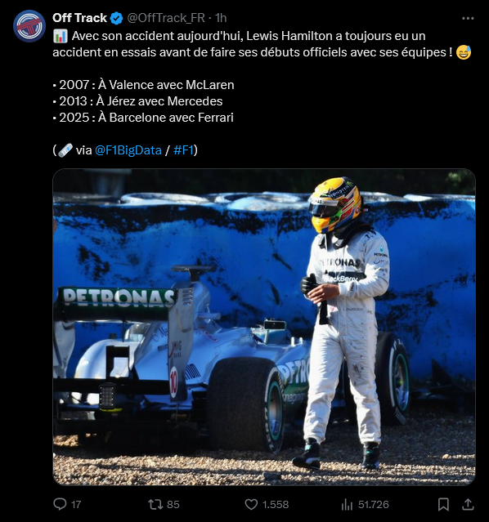Click the repost count 85

point(173,505)
